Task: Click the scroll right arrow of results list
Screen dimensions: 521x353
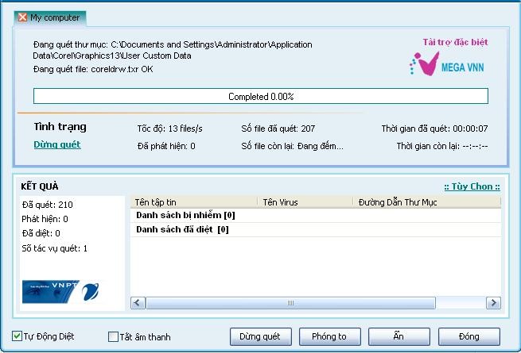Action: (x=493, y=302)
